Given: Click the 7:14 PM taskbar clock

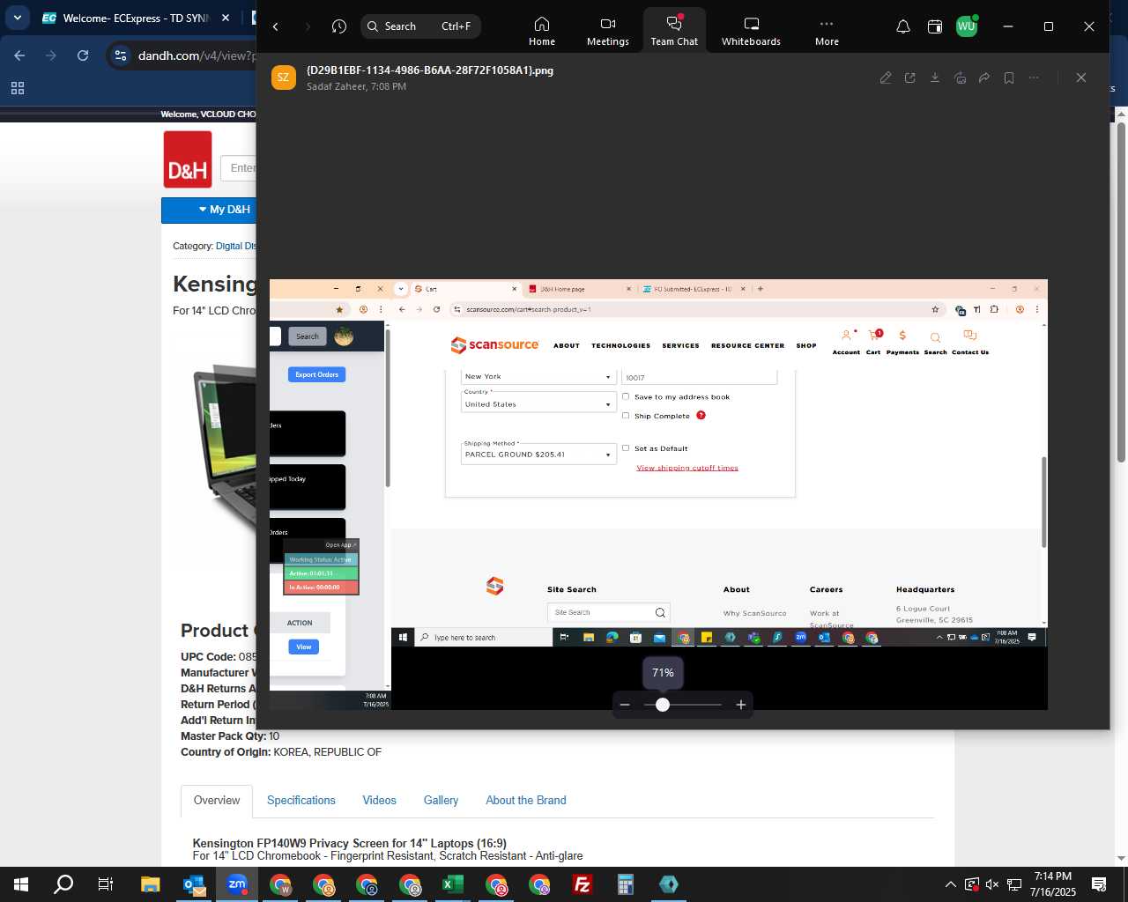Looking at the screenshot, I should [x=1053, y=884].
